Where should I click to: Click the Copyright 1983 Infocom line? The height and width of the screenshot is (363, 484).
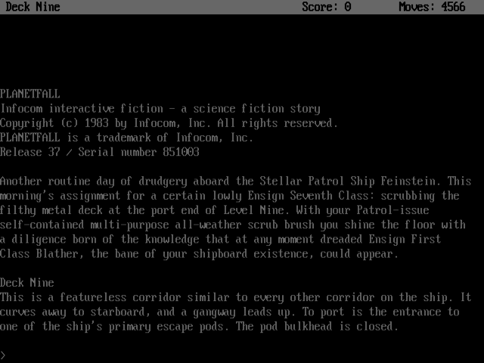(x=169, y=123)
